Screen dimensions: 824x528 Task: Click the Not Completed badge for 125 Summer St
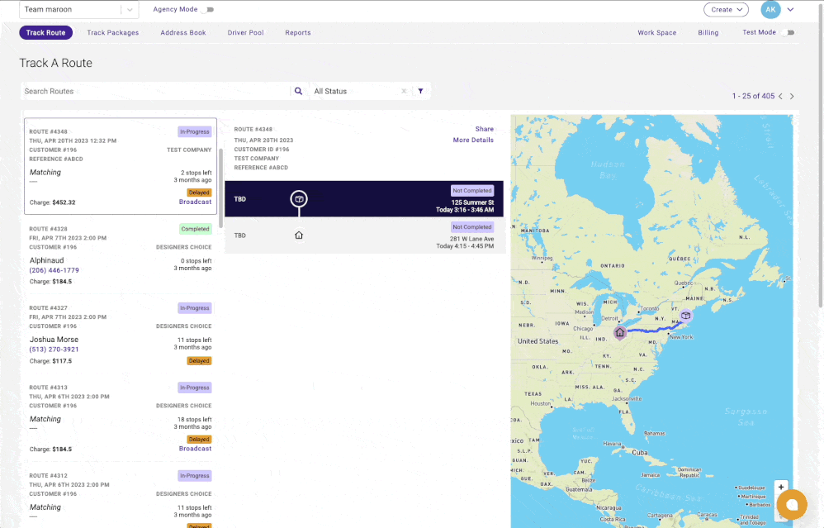(472, 190)
